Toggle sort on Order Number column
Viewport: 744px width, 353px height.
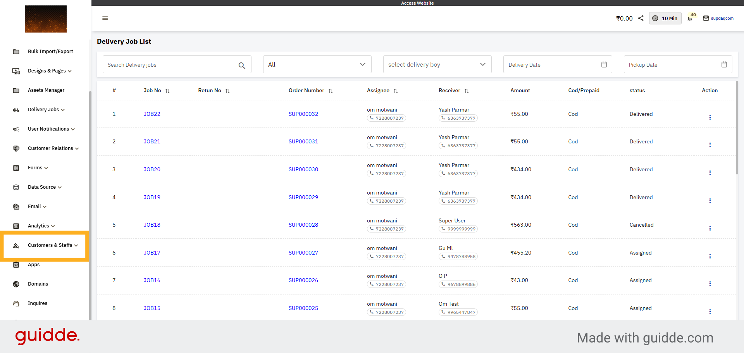click(331, 91)
